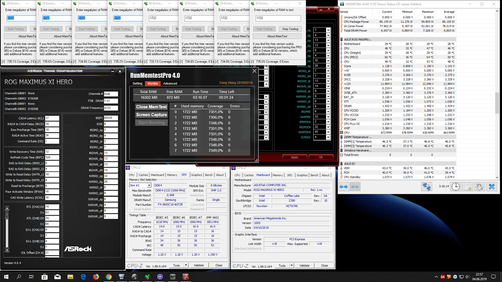The width and height of the screenshot is (502, 282).
Task: Open Windows Start menu
Action: pos(6,277)
